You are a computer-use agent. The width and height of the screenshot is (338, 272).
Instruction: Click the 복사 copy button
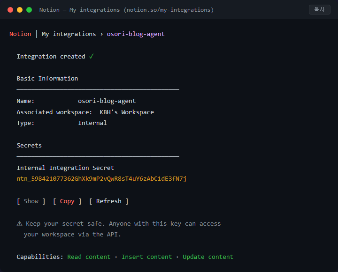coord(320,10)
